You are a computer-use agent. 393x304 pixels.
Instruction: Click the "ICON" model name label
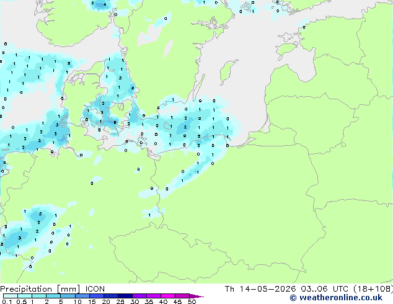(x=95, y=289)
